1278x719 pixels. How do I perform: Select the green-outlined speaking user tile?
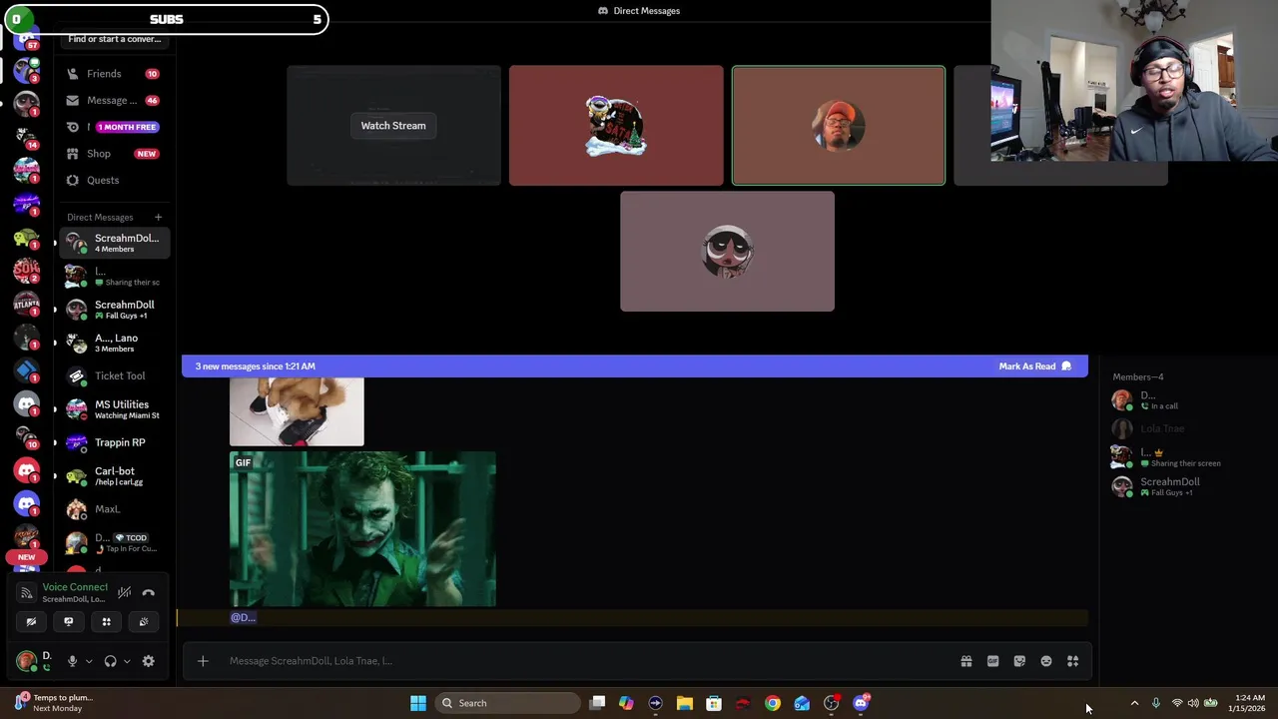point(839,126)
